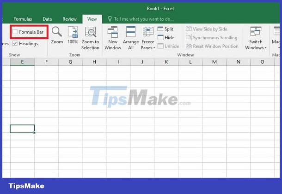Click Synchronous Scrolling
The height and width of the screenshot is (194, 282).
[212, 37]
